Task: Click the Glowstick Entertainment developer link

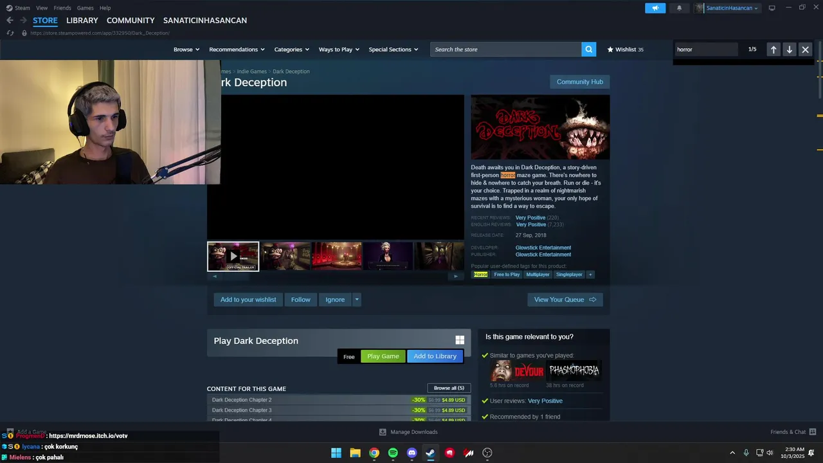Action: pyautogui.click(x=543, y=248)
